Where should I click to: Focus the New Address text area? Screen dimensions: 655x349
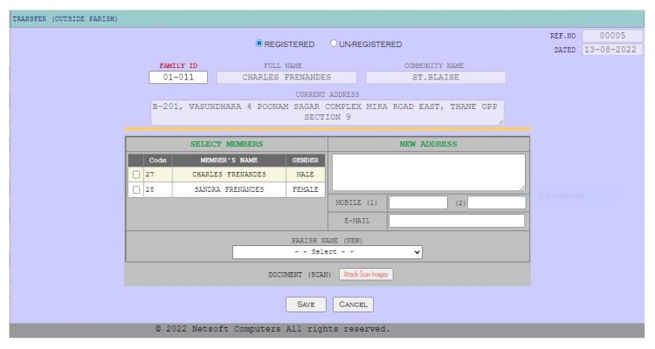point(428,172)
